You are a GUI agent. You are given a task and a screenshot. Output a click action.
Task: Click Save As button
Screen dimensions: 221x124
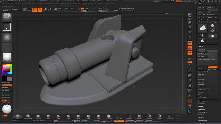point(212,7)
